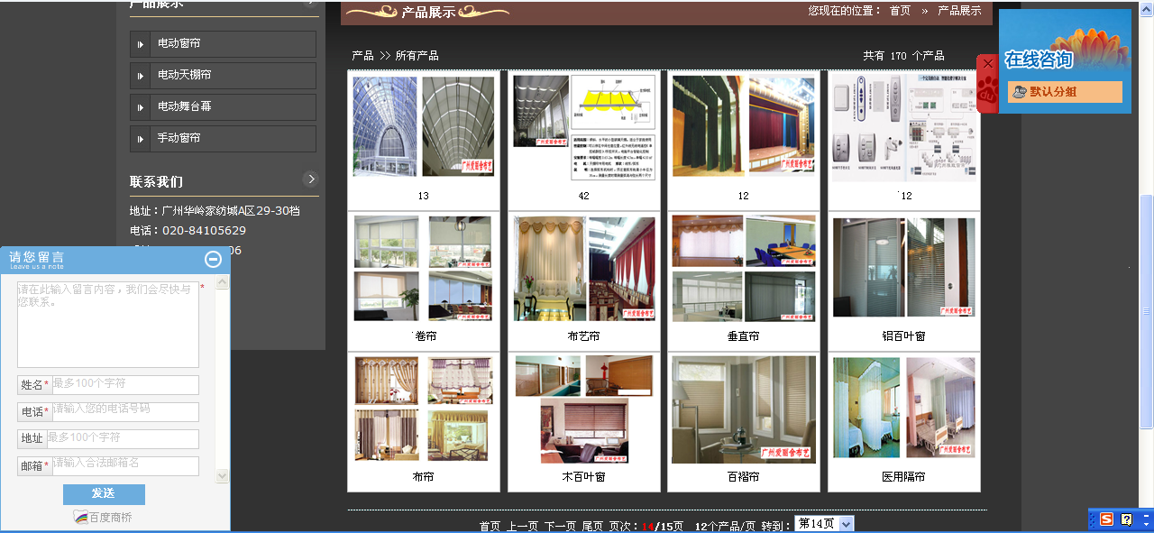Click the 默认分组 agent icon
The width and height of the screenshot is (1154, 533).
tap(1019, 92)
